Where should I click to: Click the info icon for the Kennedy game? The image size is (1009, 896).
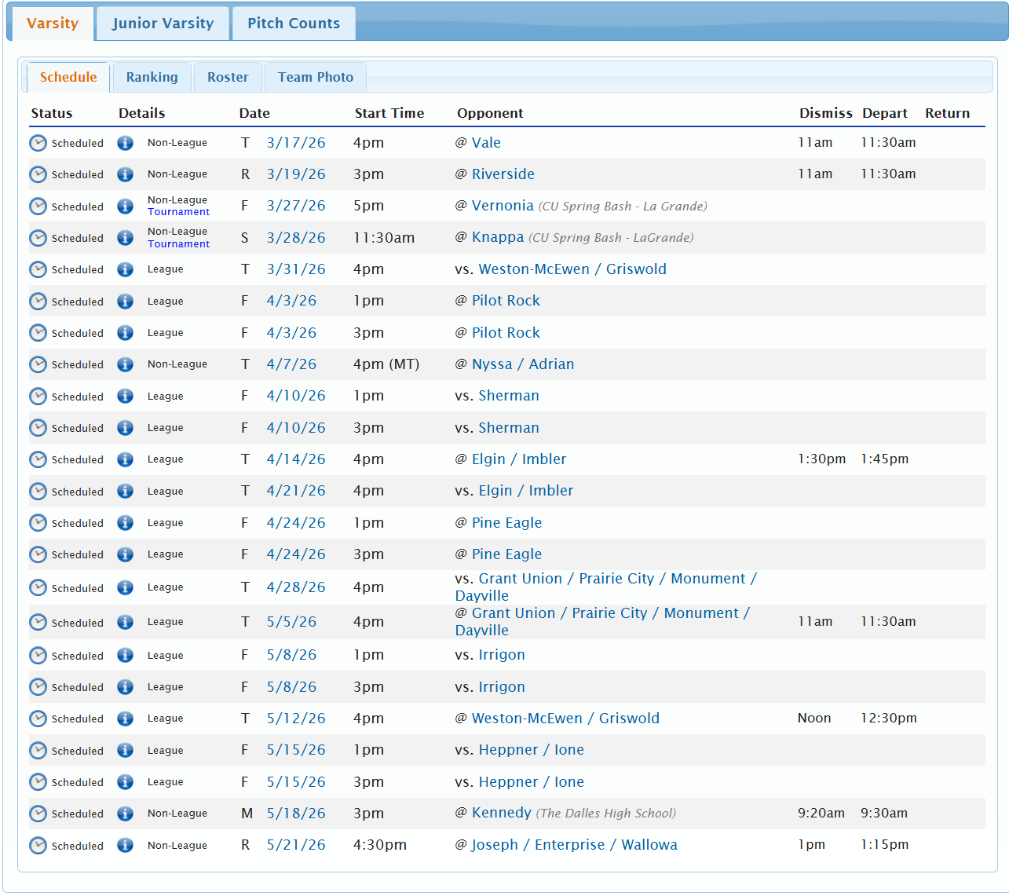125,814
